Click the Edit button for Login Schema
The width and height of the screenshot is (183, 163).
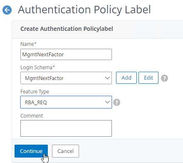(148, 78)
